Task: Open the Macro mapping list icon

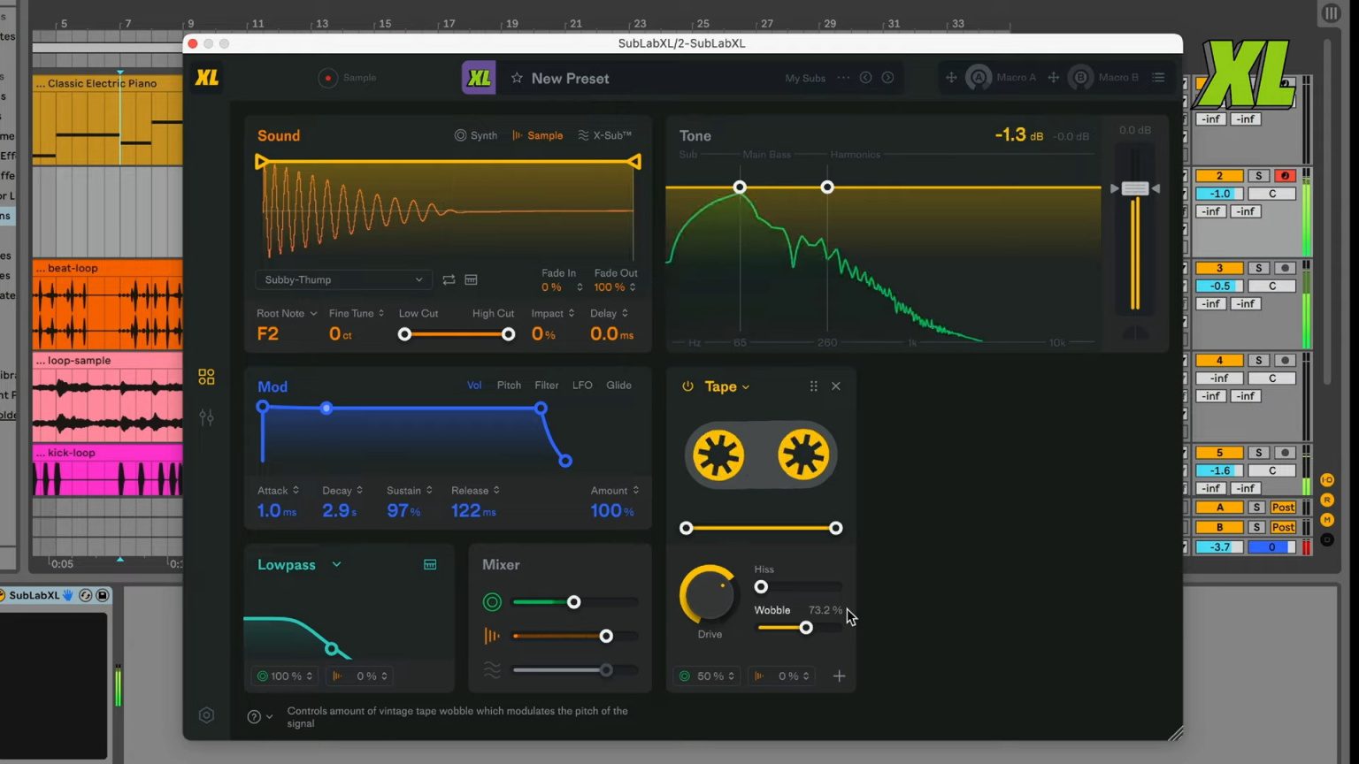Action: (x=1159, y=77)
